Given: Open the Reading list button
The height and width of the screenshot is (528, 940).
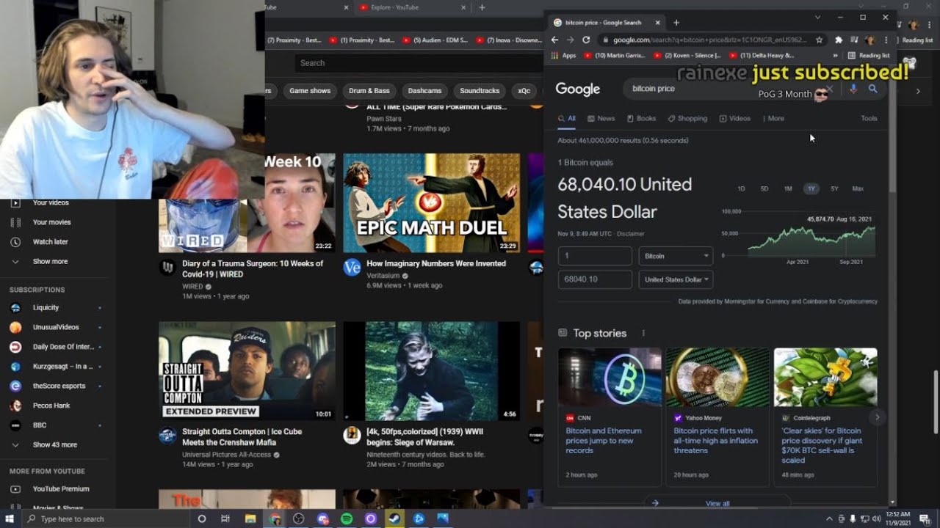Looking at the screenshot, I should coord(869,55).
